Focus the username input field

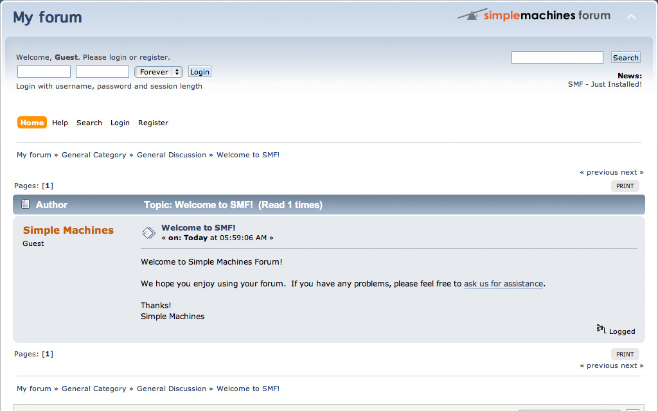44,72
